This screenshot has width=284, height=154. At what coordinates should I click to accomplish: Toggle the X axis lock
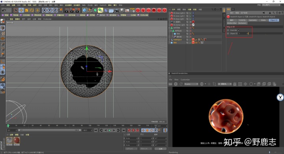point(44,10)
